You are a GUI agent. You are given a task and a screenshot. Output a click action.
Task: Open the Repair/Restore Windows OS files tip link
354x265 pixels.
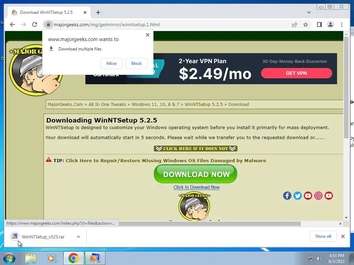tap(166, 161)
